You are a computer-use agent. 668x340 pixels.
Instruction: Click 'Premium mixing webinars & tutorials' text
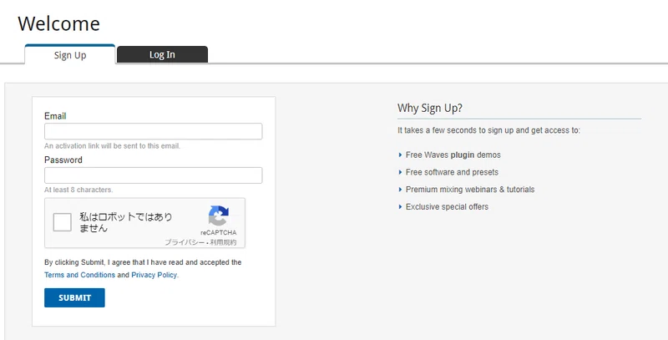[x=470, y=190]
